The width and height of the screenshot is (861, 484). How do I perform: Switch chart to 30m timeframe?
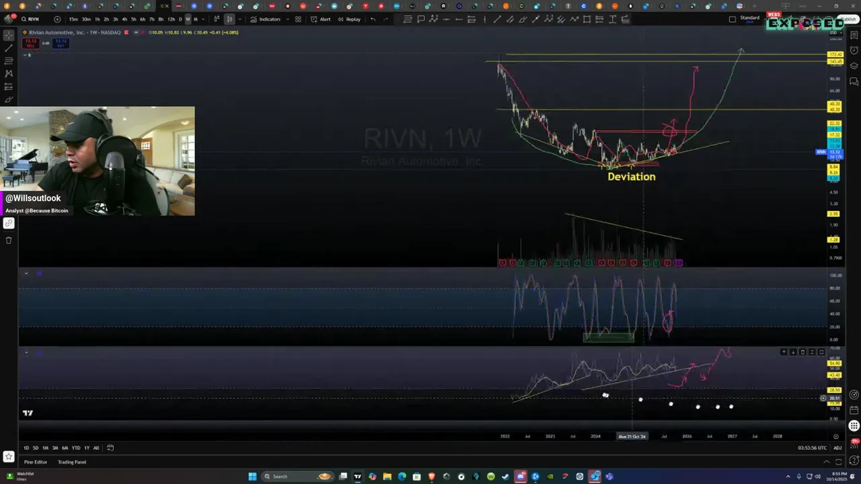point(86,19)
